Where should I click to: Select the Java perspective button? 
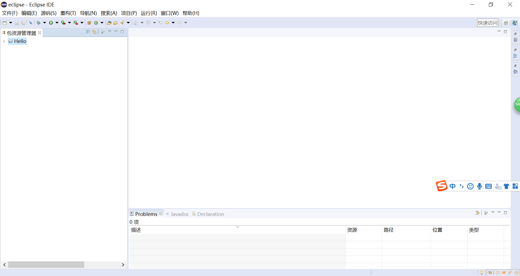pyautogui.click(x=515, y=23)
